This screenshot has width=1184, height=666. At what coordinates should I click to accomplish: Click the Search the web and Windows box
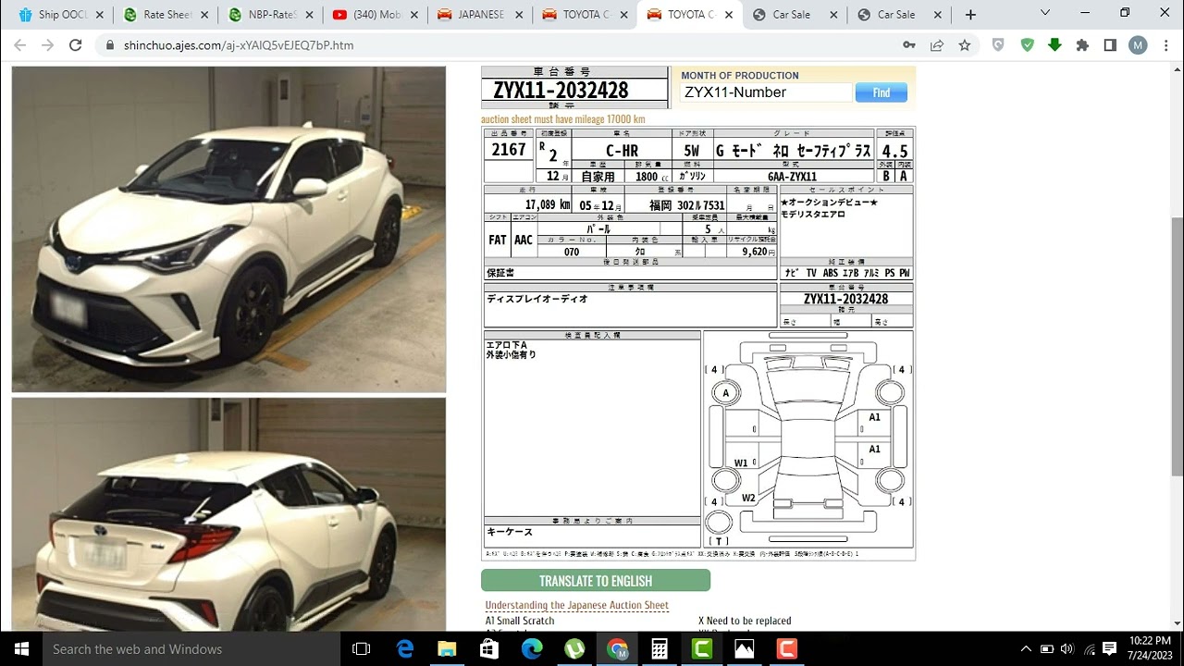(191, 649)
